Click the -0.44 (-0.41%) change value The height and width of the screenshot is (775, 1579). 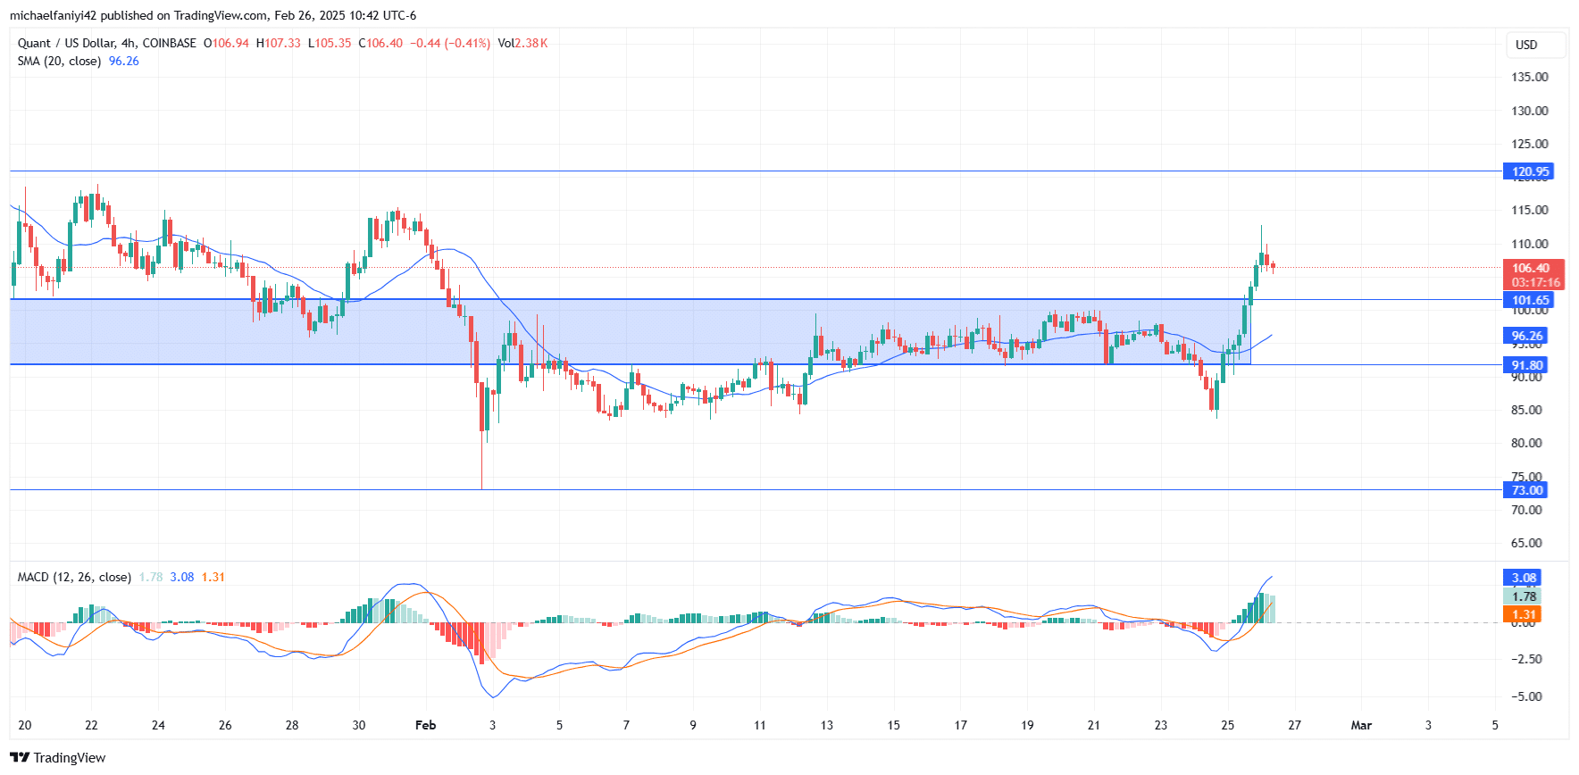[450, 43]
